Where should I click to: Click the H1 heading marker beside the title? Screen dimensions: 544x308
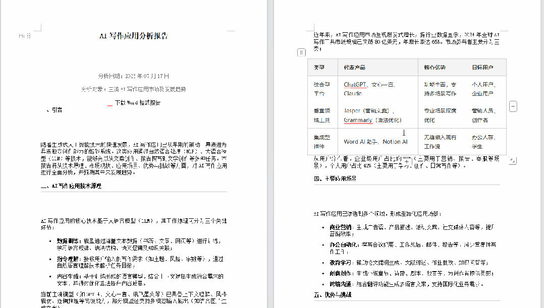(22, 36)
